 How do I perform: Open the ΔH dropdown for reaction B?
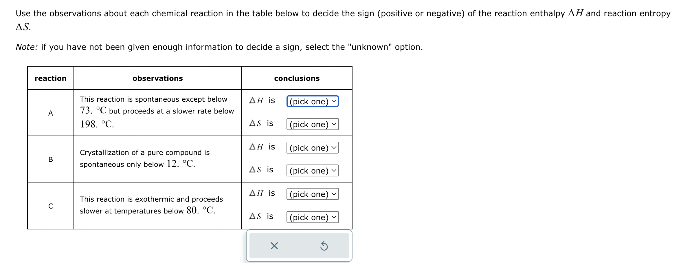point(312,148)
